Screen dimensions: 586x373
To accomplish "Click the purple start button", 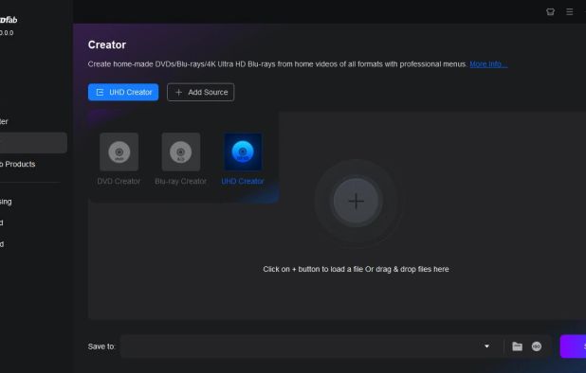I will (x=573, y=346).
